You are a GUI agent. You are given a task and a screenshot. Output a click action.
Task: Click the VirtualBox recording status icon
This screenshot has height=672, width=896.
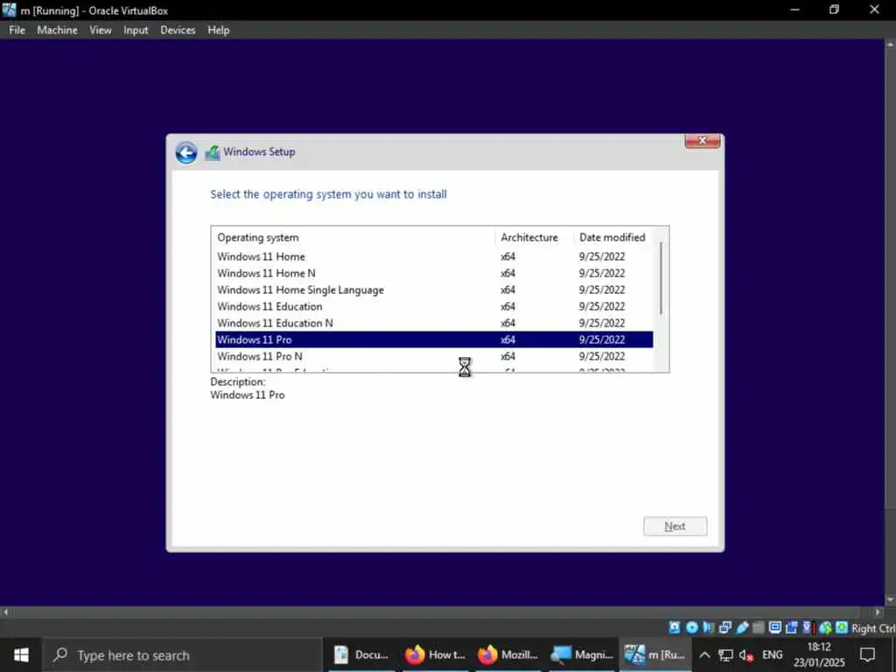tap(791, 627)
